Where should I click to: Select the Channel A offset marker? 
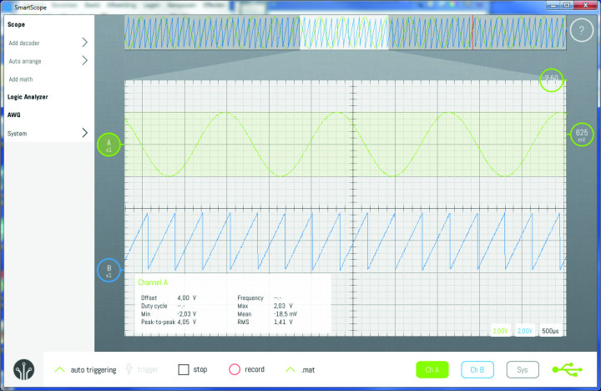pyautogui.click(x=109, y=145)
